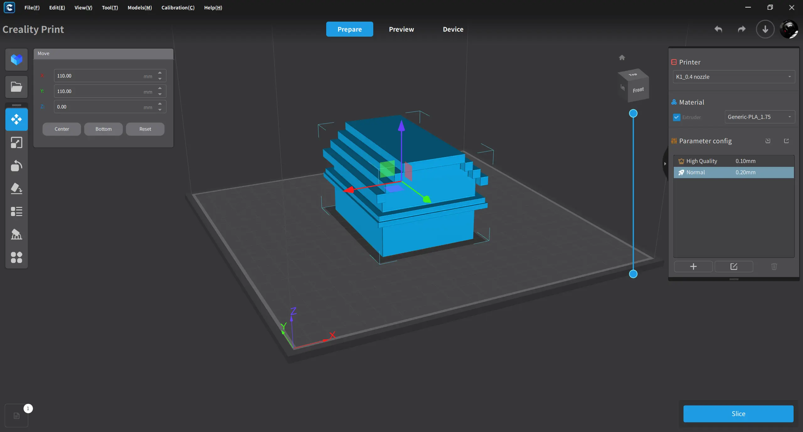This screenshot has width=803, height=432.
Task: Open the file folder icon
Action: [x=17, y=87]
